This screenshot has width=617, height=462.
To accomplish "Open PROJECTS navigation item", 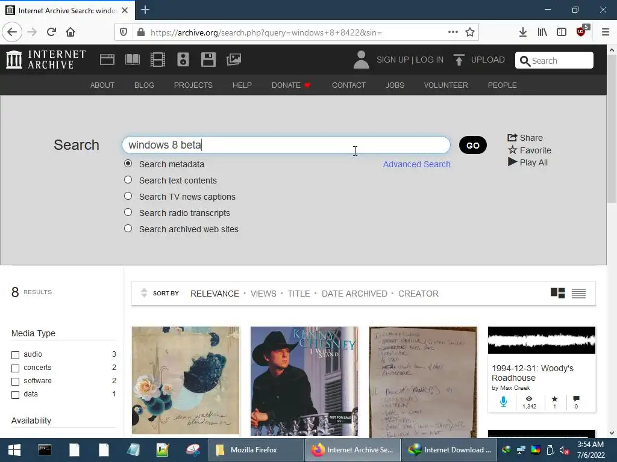I will (193, 85).
